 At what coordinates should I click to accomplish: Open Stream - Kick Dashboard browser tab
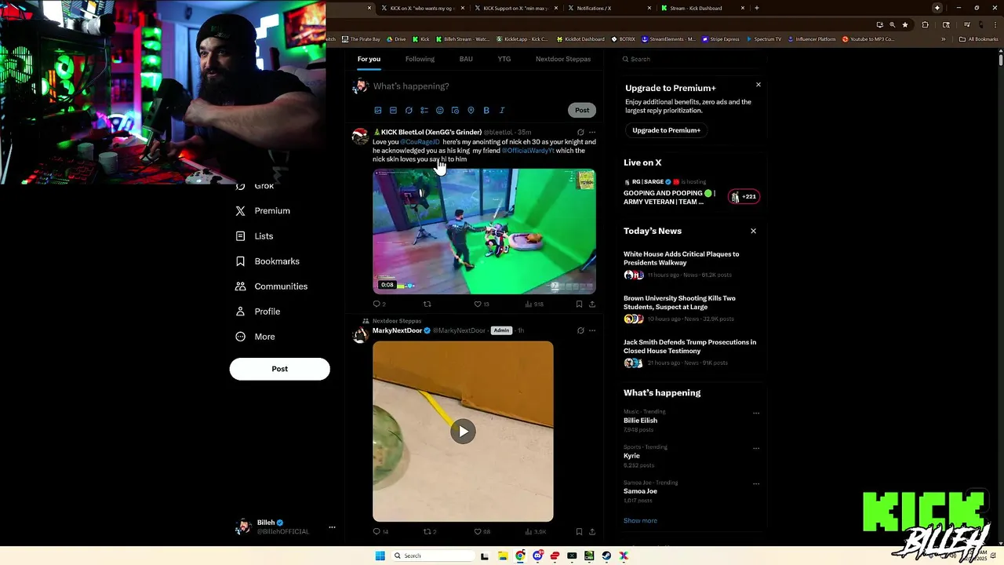point(702,8)
